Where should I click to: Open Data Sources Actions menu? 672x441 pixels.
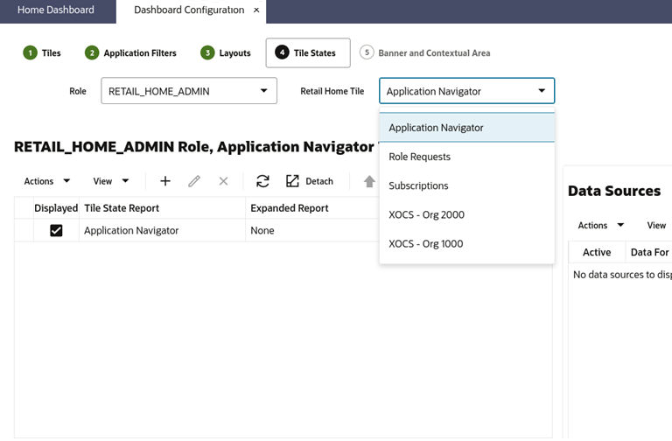600,226
